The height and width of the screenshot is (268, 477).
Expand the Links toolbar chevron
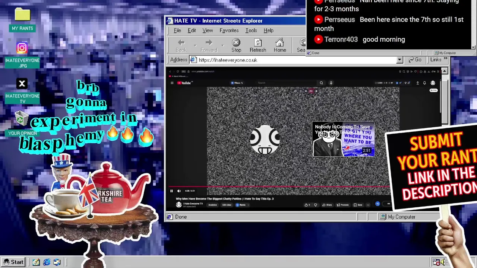(x=445, y=59)
